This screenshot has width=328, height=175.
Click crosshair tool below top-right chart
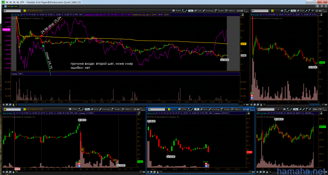251,105
